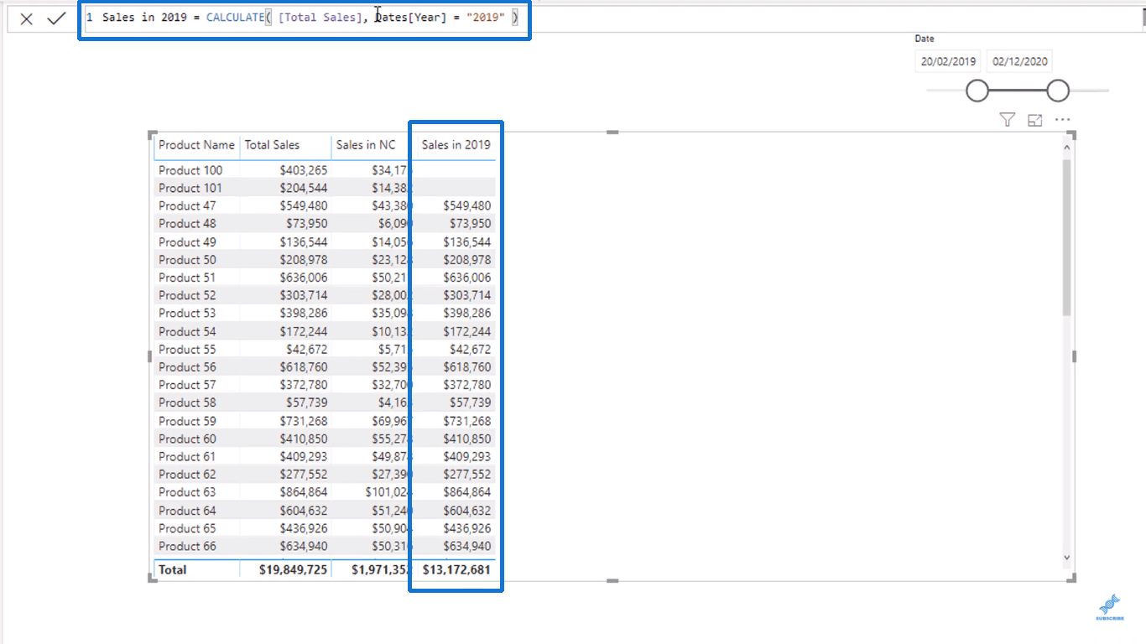Select the Product 63 row label
The height and width of the screenshot is (644, 1146).
[x=187, y=492]
